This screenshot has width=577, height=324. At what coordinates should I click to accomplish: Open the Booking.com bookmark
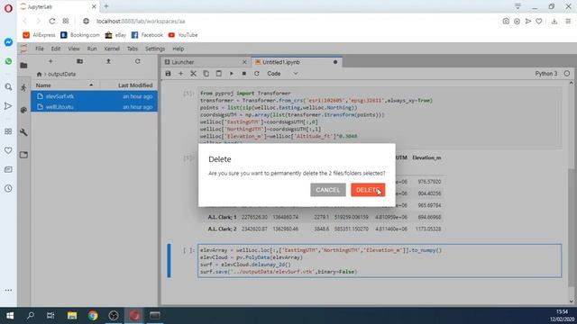coord(80,35)
